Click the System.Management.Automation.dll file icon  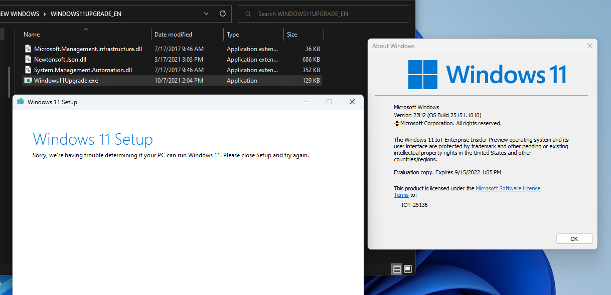(28, 70)
